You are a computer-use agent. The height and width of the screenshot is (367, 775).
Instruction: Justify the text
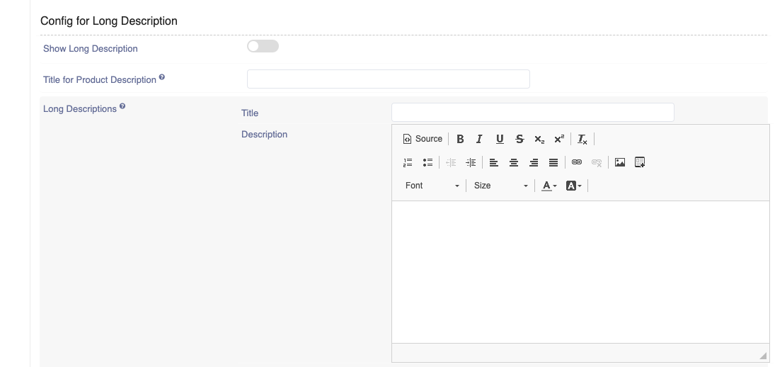tap(553, 162)
